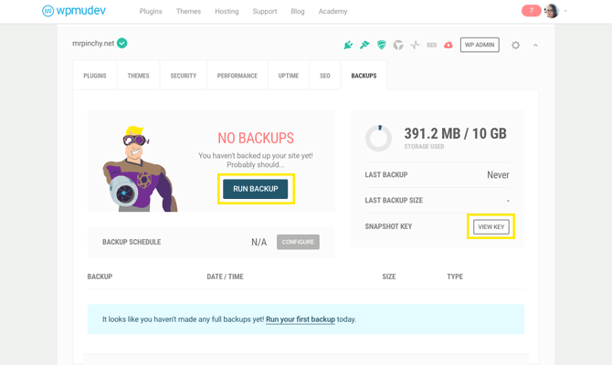Open site settings gear icon
This screenshot has height=365, width=612.
[515, 46]
